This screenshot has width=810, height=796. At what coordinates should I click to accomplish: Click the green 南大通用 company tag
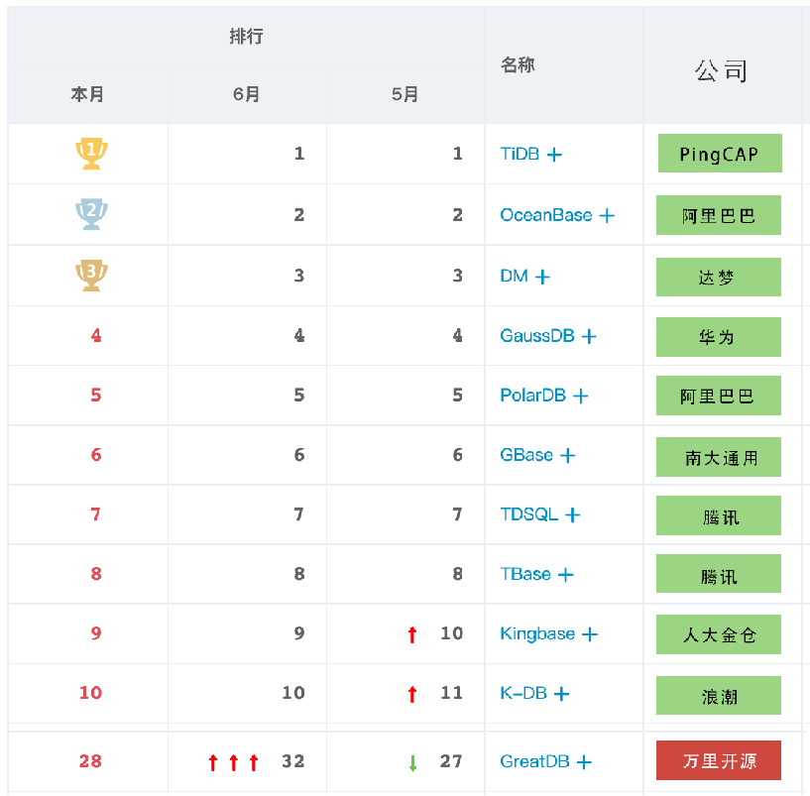[719, 457]
